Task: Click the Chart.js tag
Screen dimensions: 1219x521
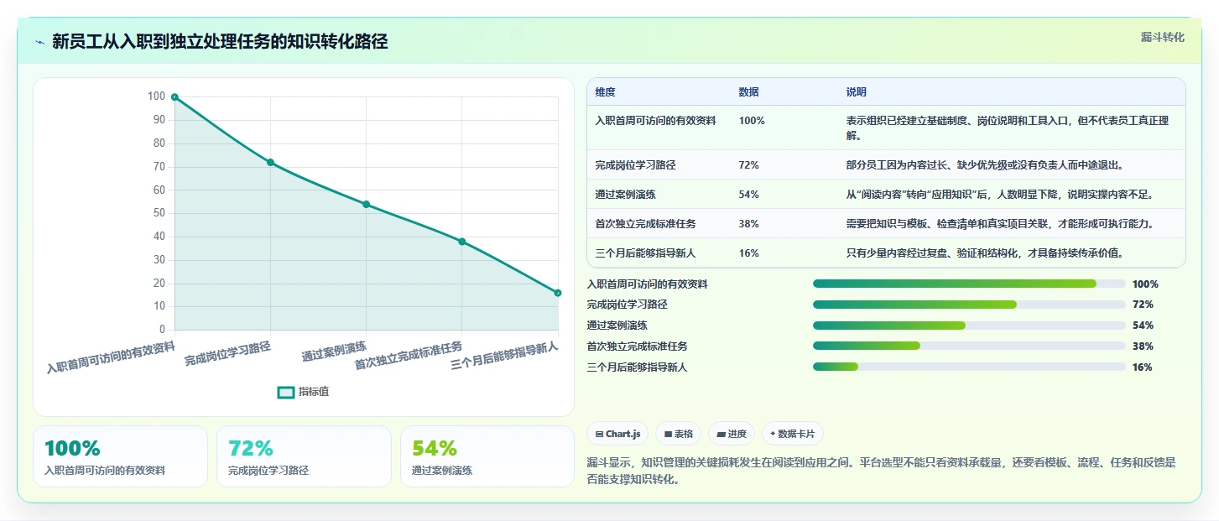Action: 617,434
